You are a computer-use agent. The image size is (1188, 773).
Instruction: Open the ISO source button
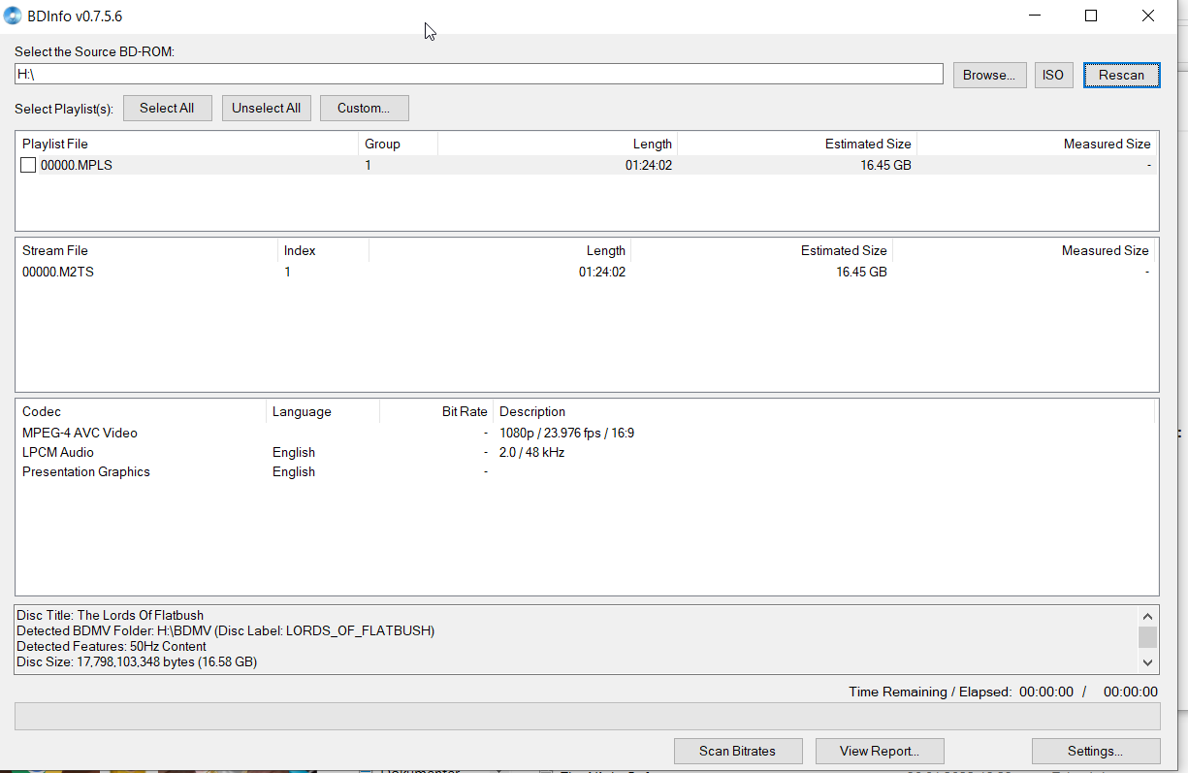(x=1053, y=75)
